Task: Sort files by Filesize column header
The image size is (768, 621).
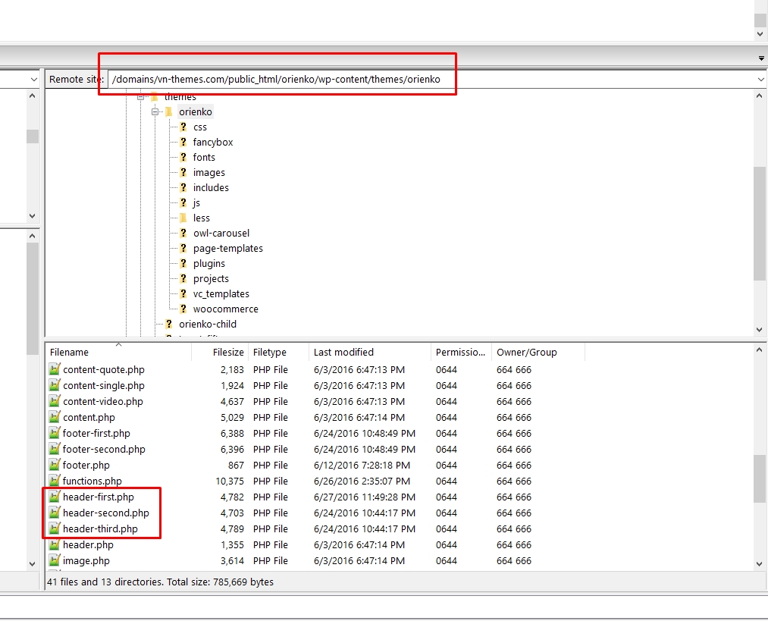Action: coord(227,353)
